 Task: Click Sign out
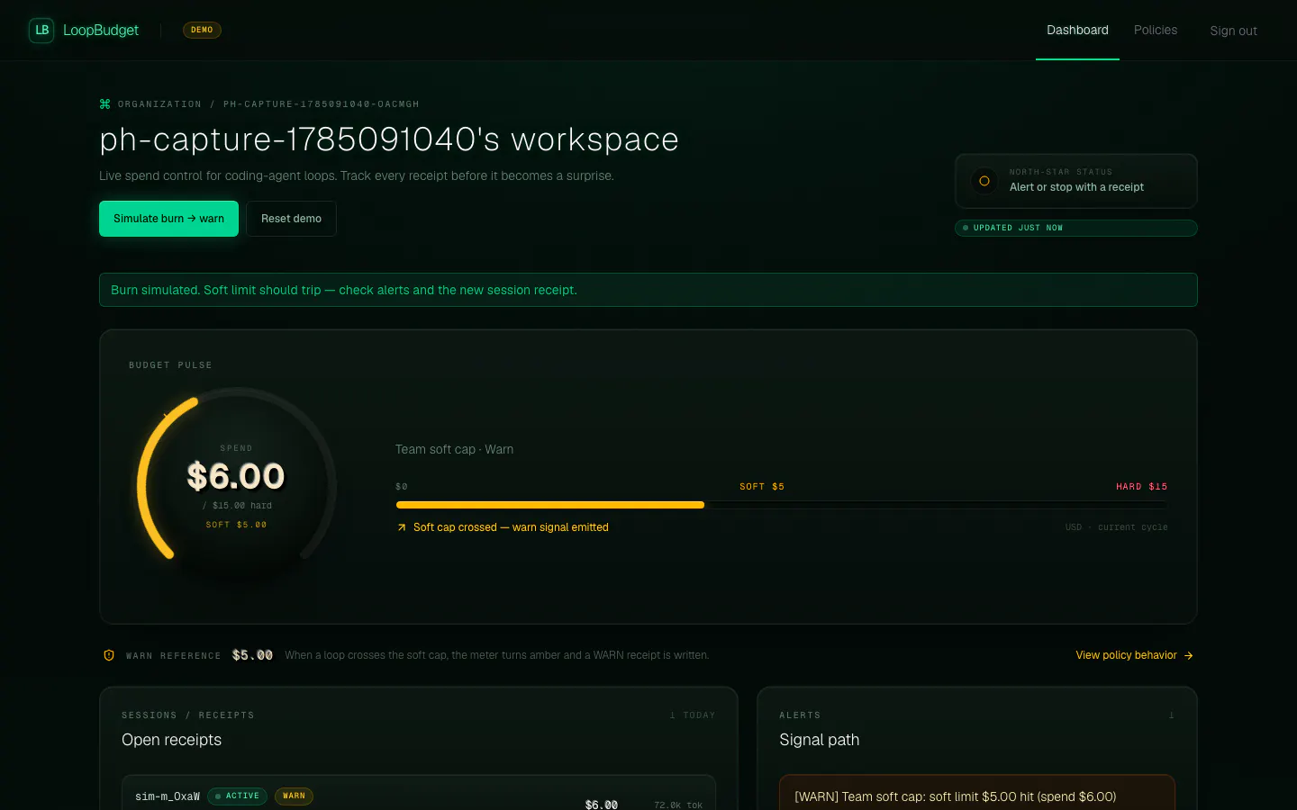1233,31
